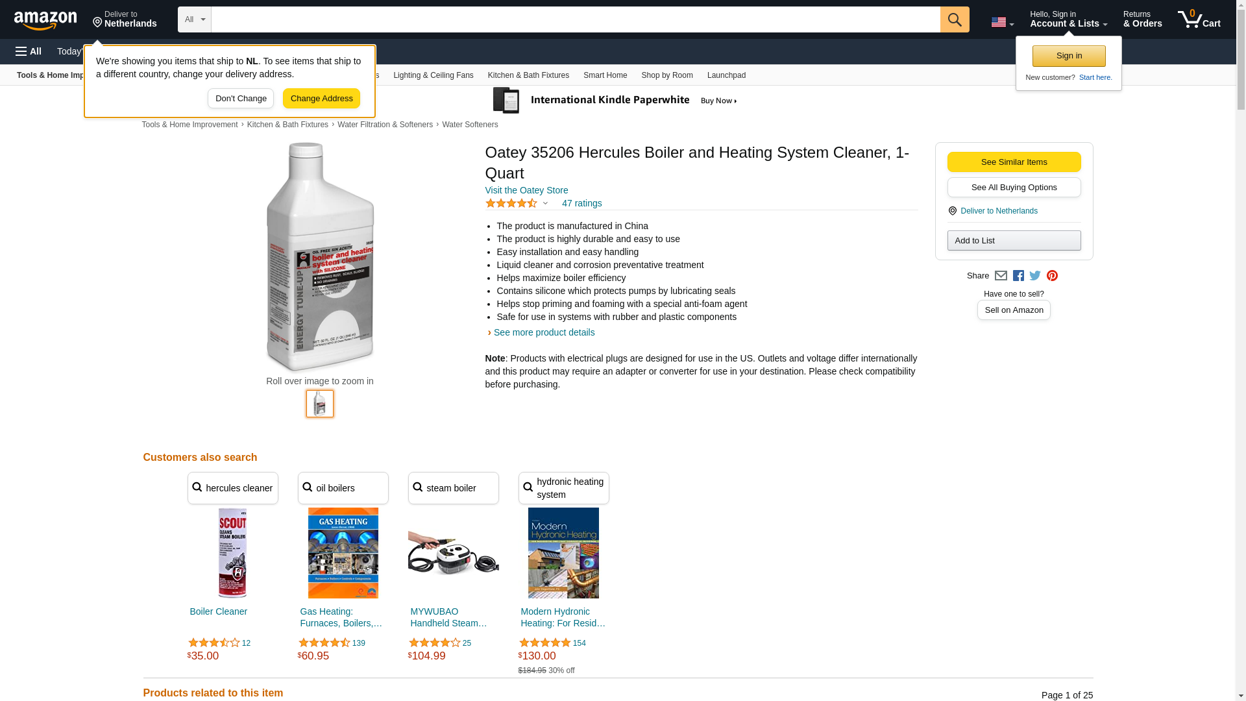
Task: Open the country flag language selector
Action: click(1002, 22)
